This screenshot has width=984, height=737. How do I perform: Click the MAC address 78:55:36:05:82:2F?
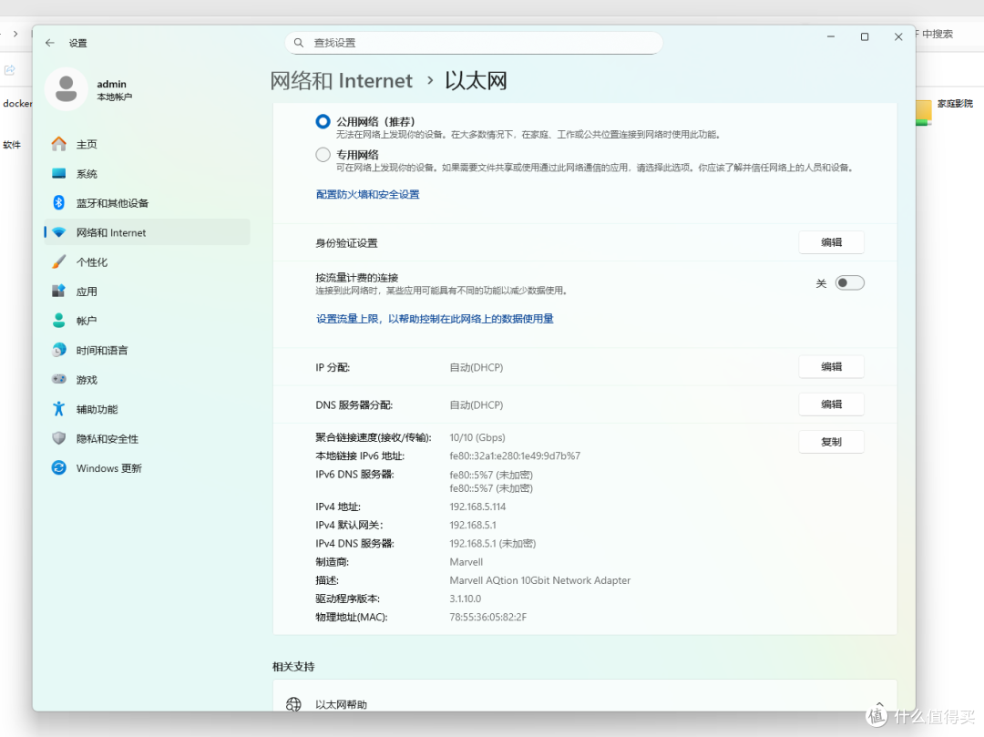point(487,617)
